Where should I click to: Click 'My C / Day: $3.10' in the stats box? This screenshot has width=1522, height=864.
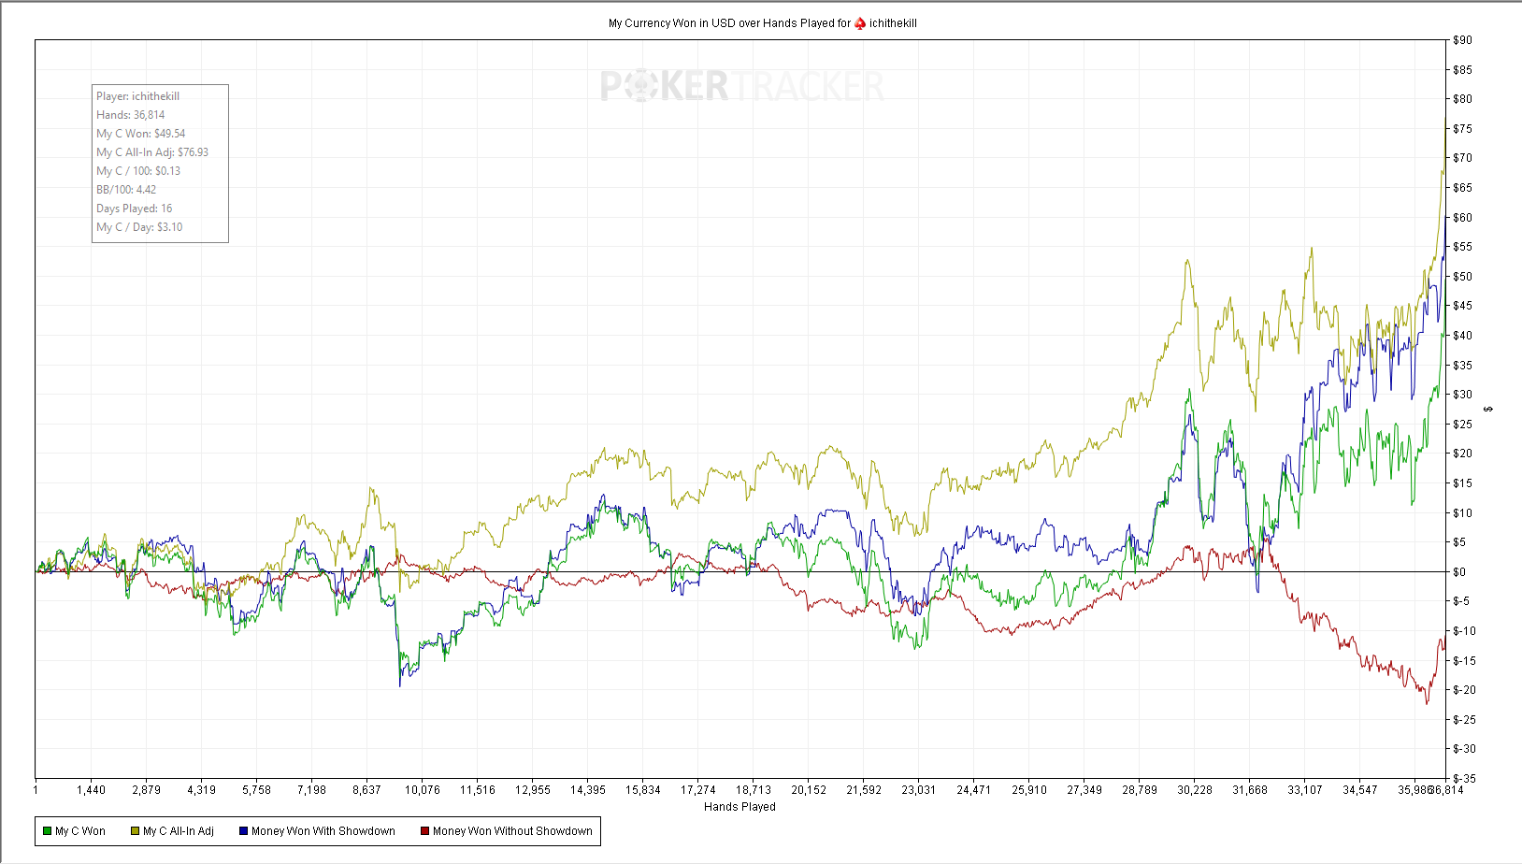[x=139, y=227]
